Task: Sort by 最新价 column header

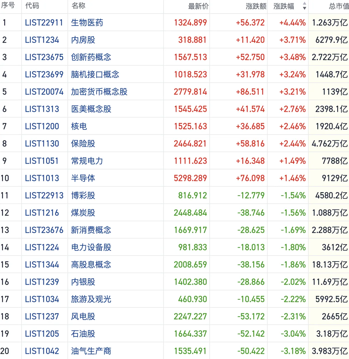Action: click(x=198, y=6)
